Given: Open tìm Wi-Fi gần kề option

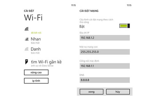Looking at the screenshot, I should (x=46, y=62).
